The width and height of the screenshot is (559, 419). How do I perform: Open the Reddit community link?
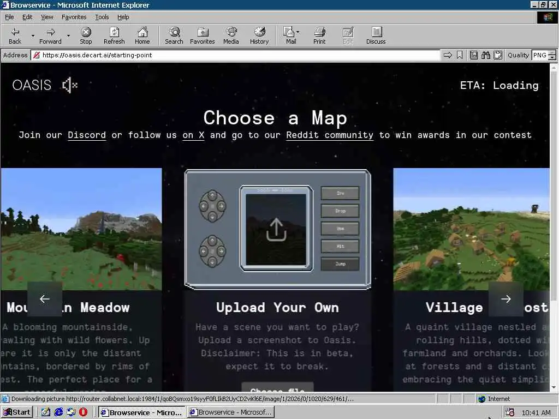[330, 135]
